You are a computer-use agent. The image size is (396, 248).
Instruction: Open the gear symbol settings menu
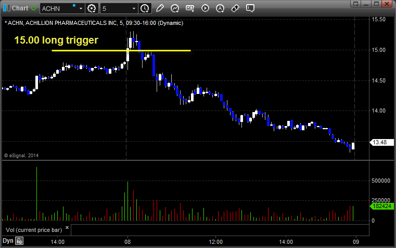click(92, 8)
